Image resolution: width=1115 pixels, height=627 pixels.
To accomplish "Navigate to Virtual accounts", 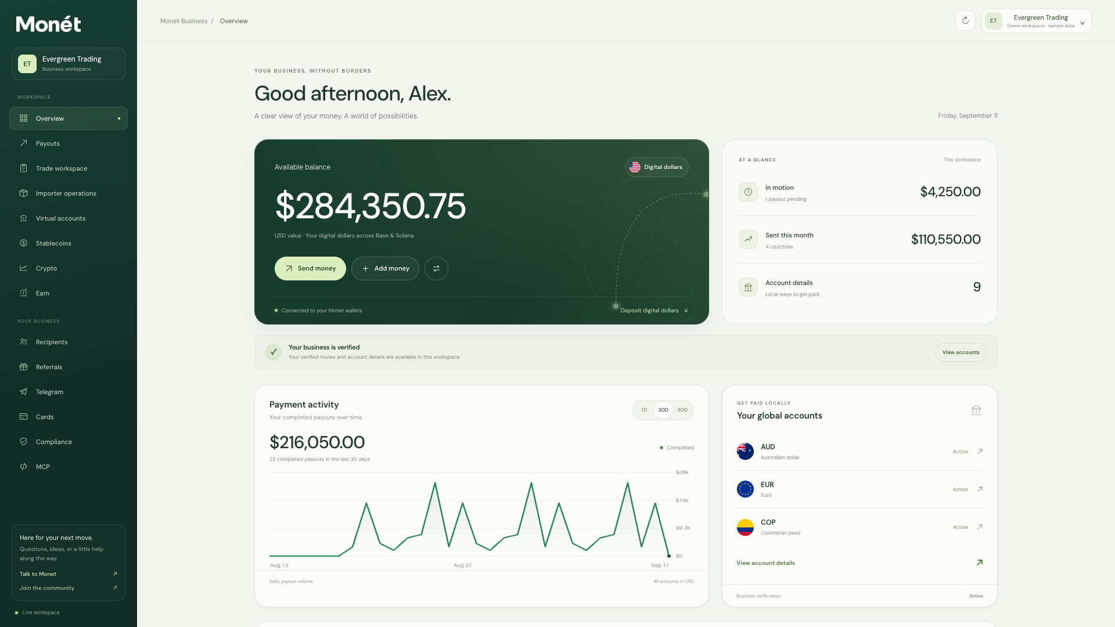I will tap(69, 218).
